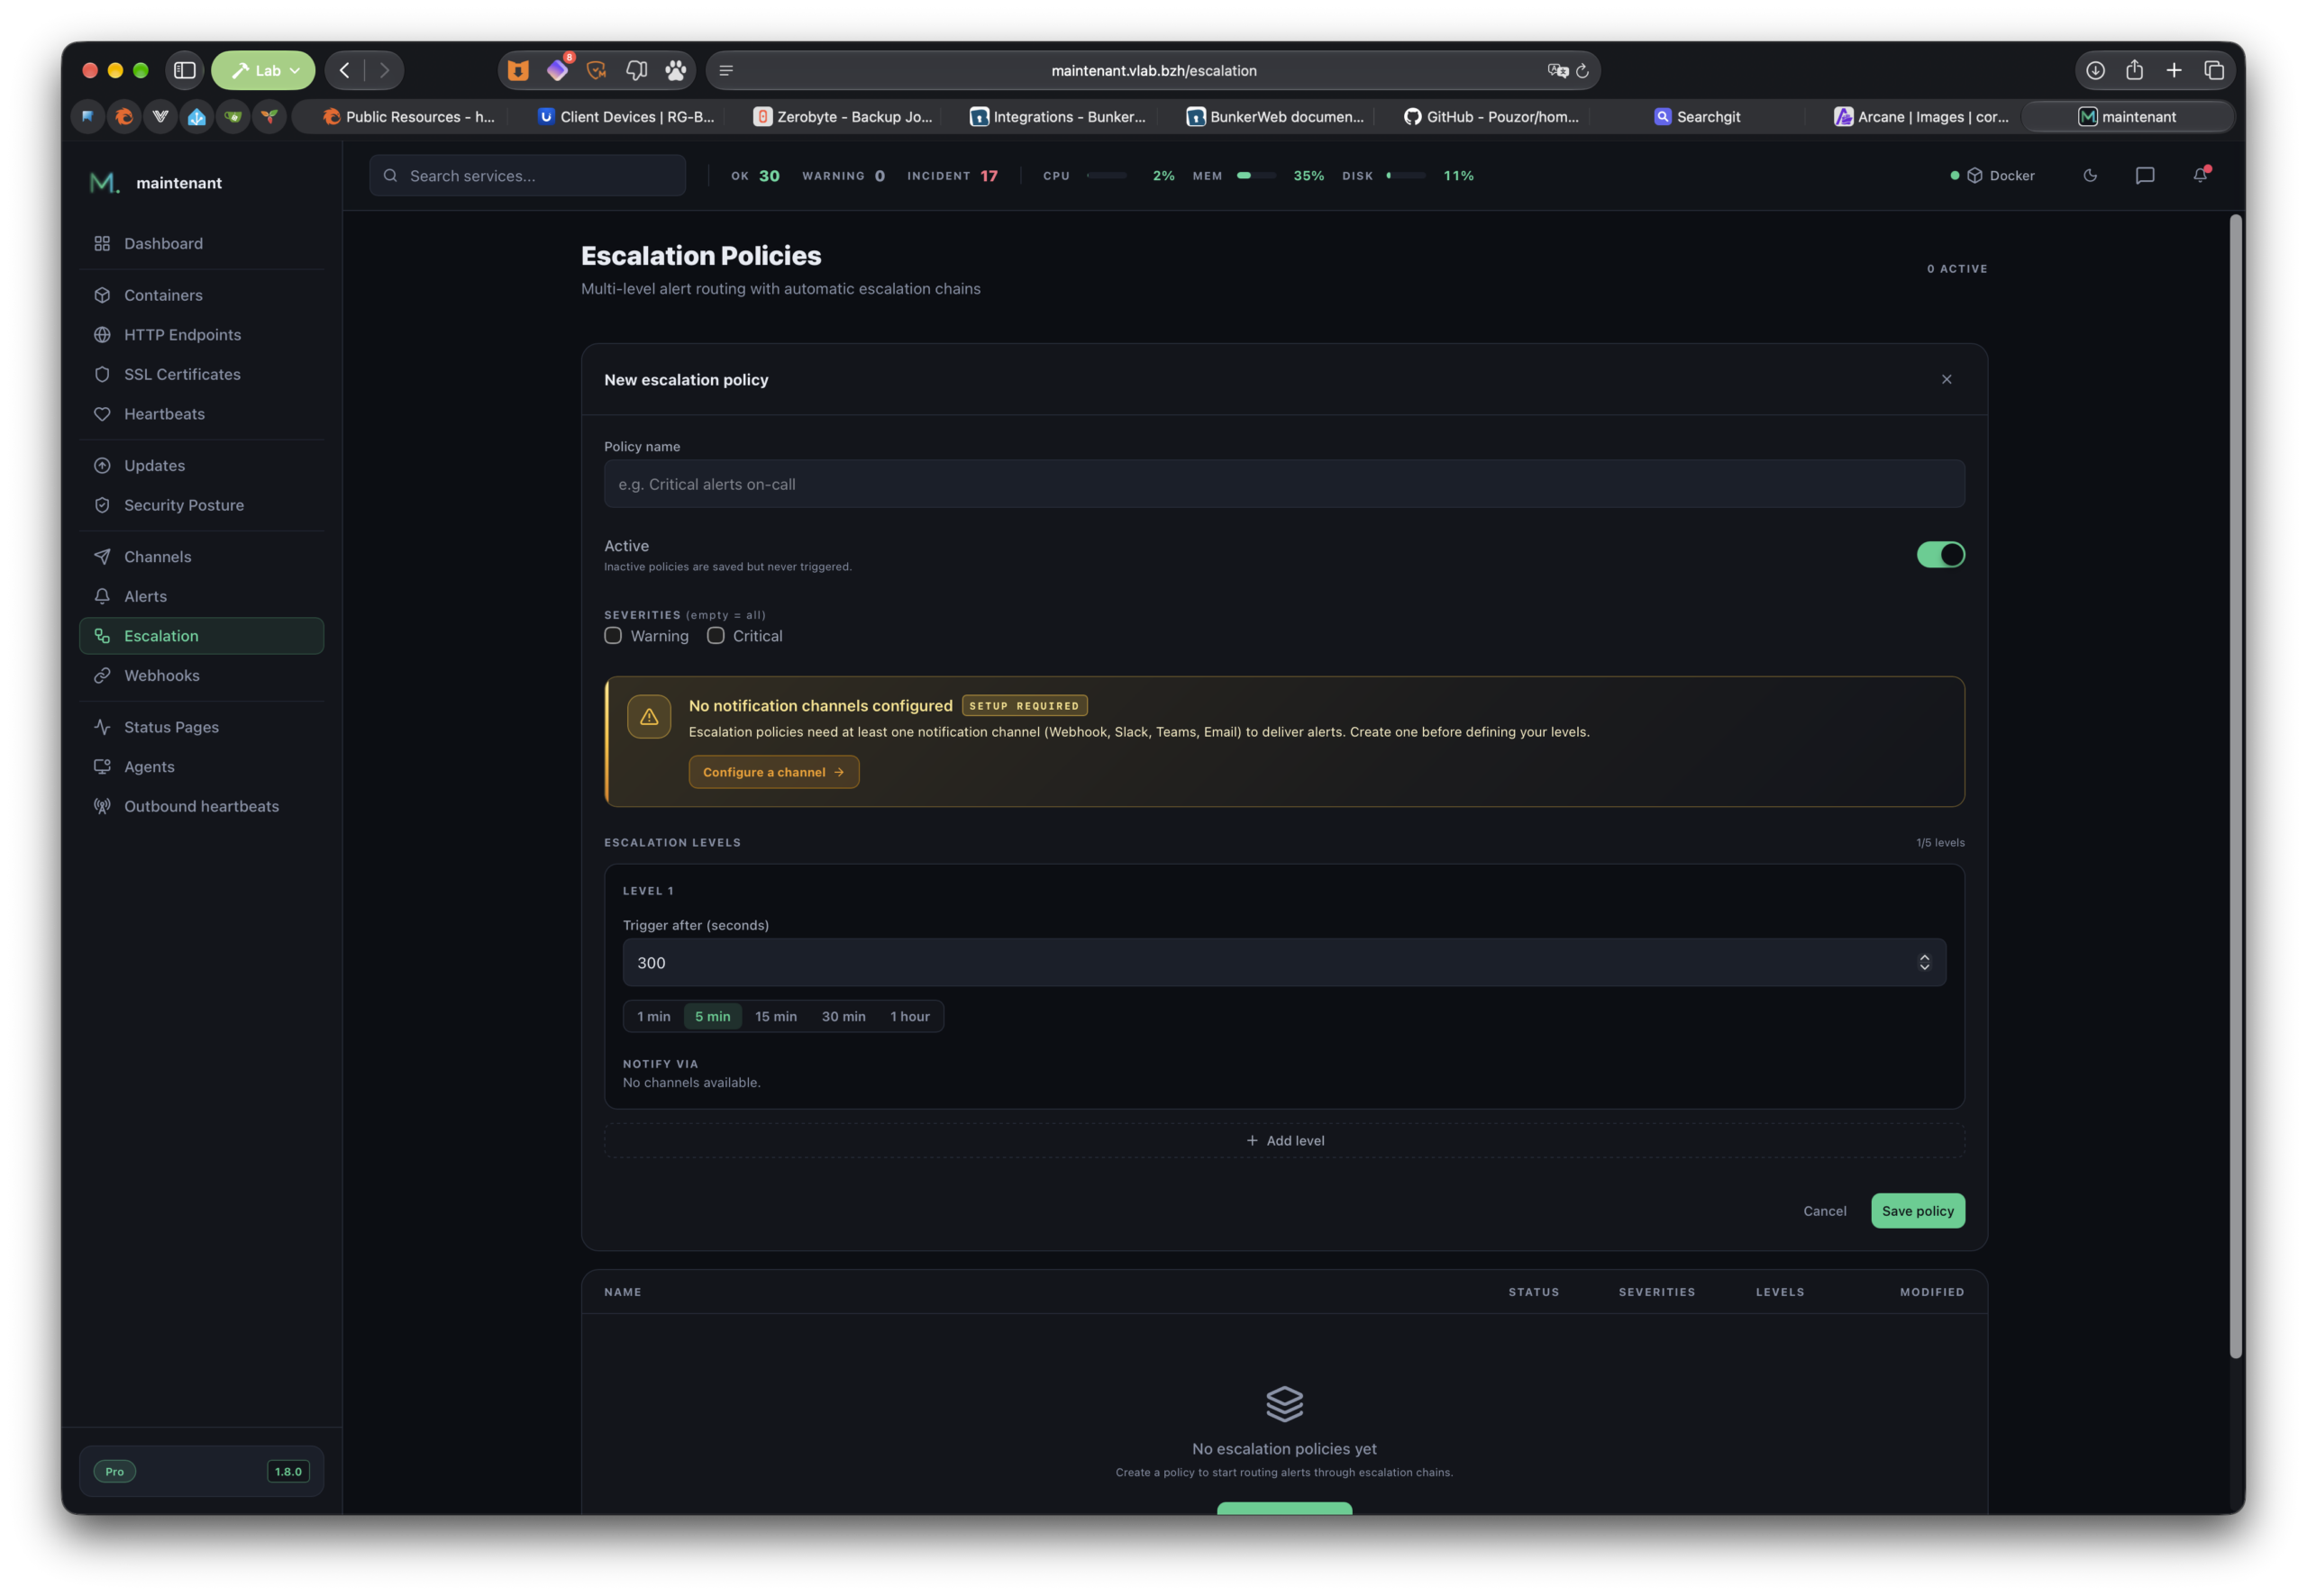Image resolution: width=2307 pixels, height=1596 pixels.
Task: Go back with browser back arrow
Action: (345, 70)
